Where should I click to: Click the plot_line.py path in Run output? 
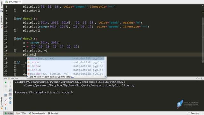click(x=79, y=85)
